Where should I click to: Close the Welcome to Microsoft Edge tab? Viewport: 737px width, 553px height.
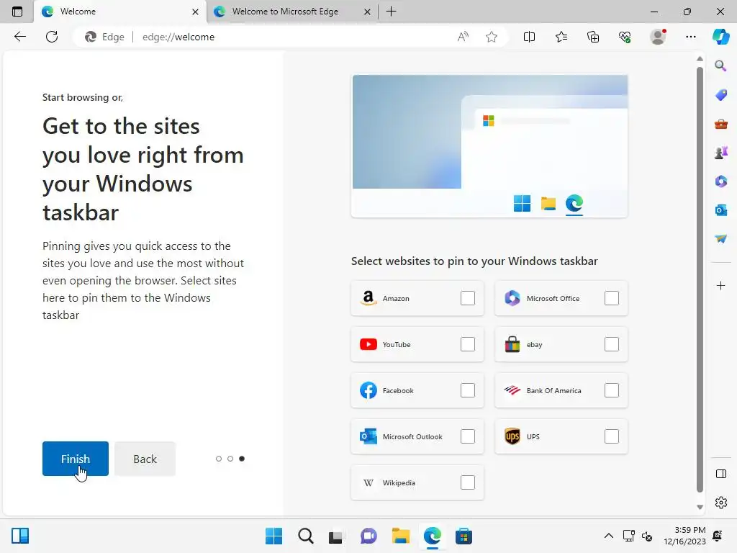[x=368, y=12]
